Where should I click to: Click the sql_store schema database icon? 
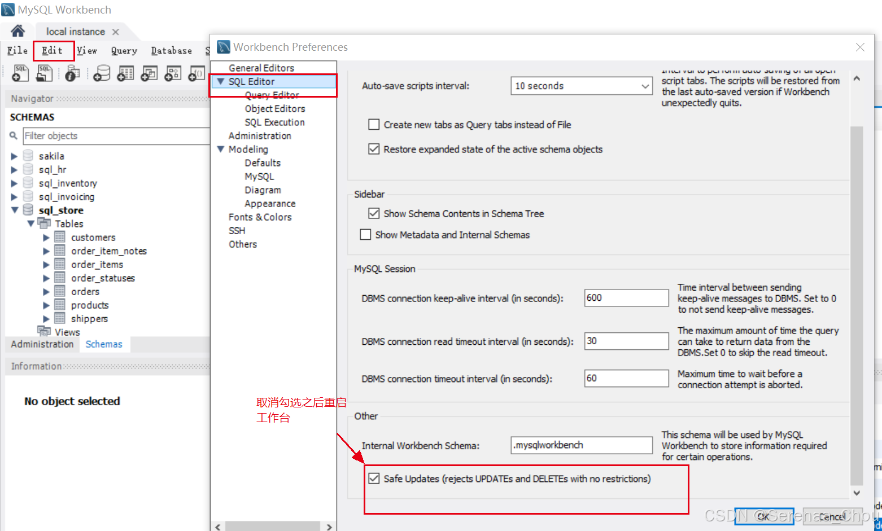pos(28,210)
